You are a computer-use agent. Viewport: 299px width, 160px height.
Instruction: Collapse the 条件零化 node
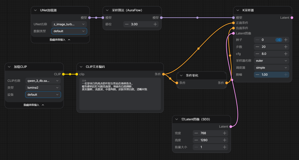181,75
